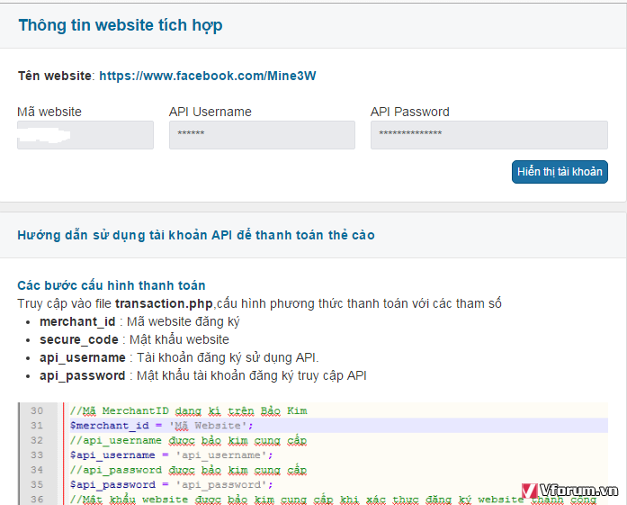Screen dimensions: 627x505
Task: Click the $api_password code line 35
Action: [x=172, y=485]
